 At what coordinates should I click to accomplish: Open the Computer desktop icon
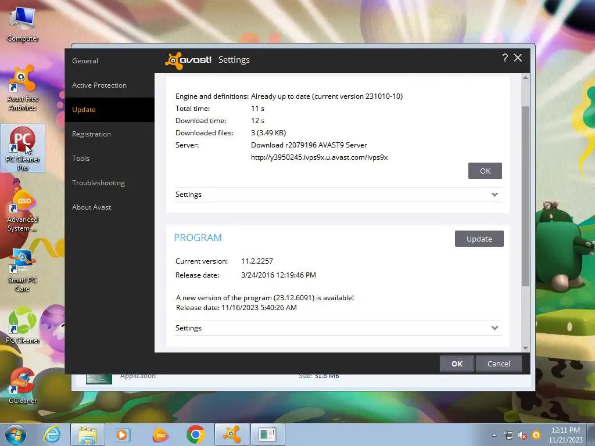pyautogui.click(x=23, y=24)
